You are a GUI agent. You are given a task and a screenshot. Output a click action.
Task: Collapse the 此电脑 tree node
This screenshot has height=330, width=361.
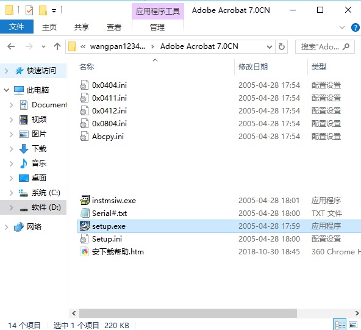(7, 90)
